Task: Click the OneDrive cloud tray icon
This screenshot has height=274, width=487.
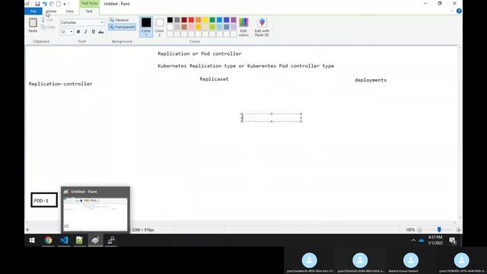Action: 421,241
